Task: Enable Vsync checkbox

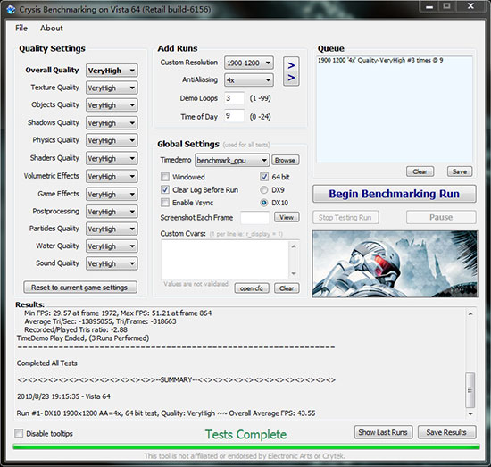Action: point(165,203)
